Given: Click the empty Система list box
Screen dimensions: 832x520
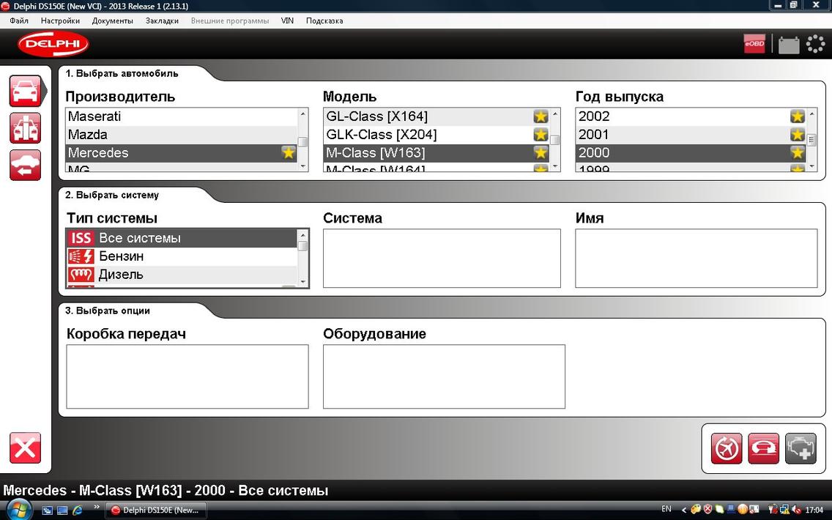Looking at the screenshot, I should point(442,259).
